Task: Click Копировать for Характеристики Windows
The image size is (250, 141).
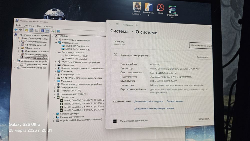Action: [204, 119]
